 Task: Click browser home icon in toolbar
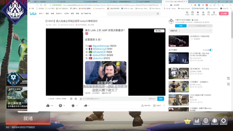coord(41,5)
